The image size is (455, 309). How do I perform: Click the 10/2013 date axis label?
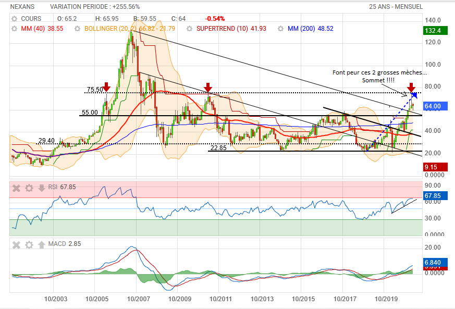262,299
